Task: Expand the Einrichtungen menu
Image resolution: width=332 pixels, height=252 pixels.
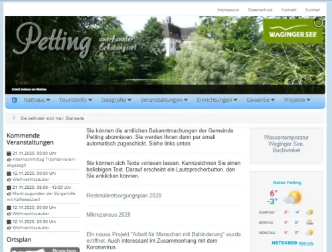Action: click(217, 100)
